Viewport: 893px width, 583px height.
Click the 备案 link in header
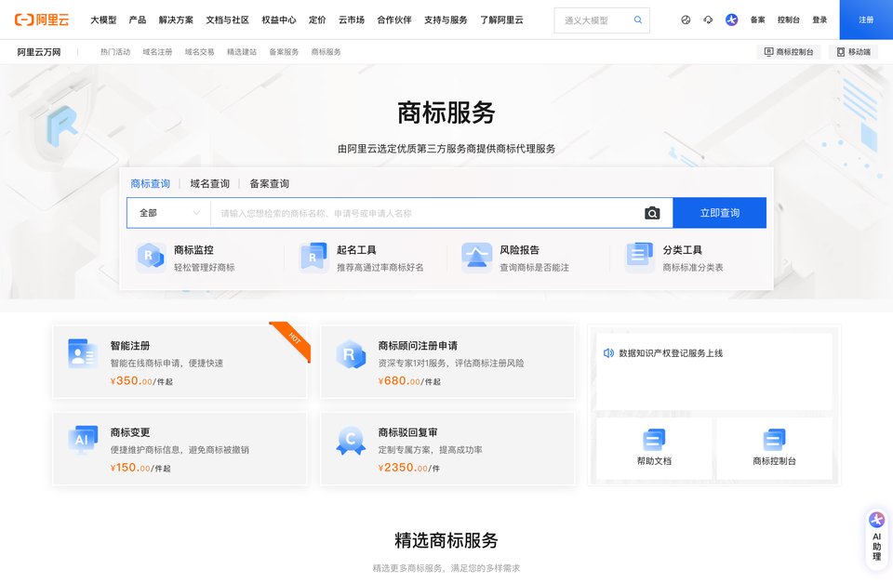(757, 20)
